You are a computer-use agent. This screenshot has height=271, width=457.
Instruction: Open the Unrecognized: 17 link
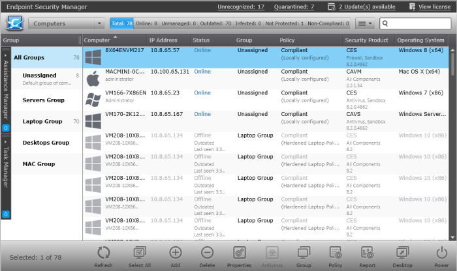(241, 7)
